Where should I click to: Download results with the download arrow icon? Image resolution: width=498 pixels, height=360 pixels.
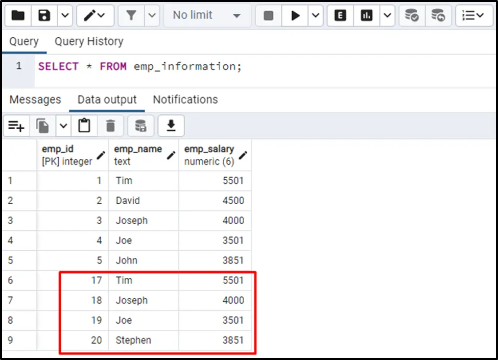(x=171, y=126)
